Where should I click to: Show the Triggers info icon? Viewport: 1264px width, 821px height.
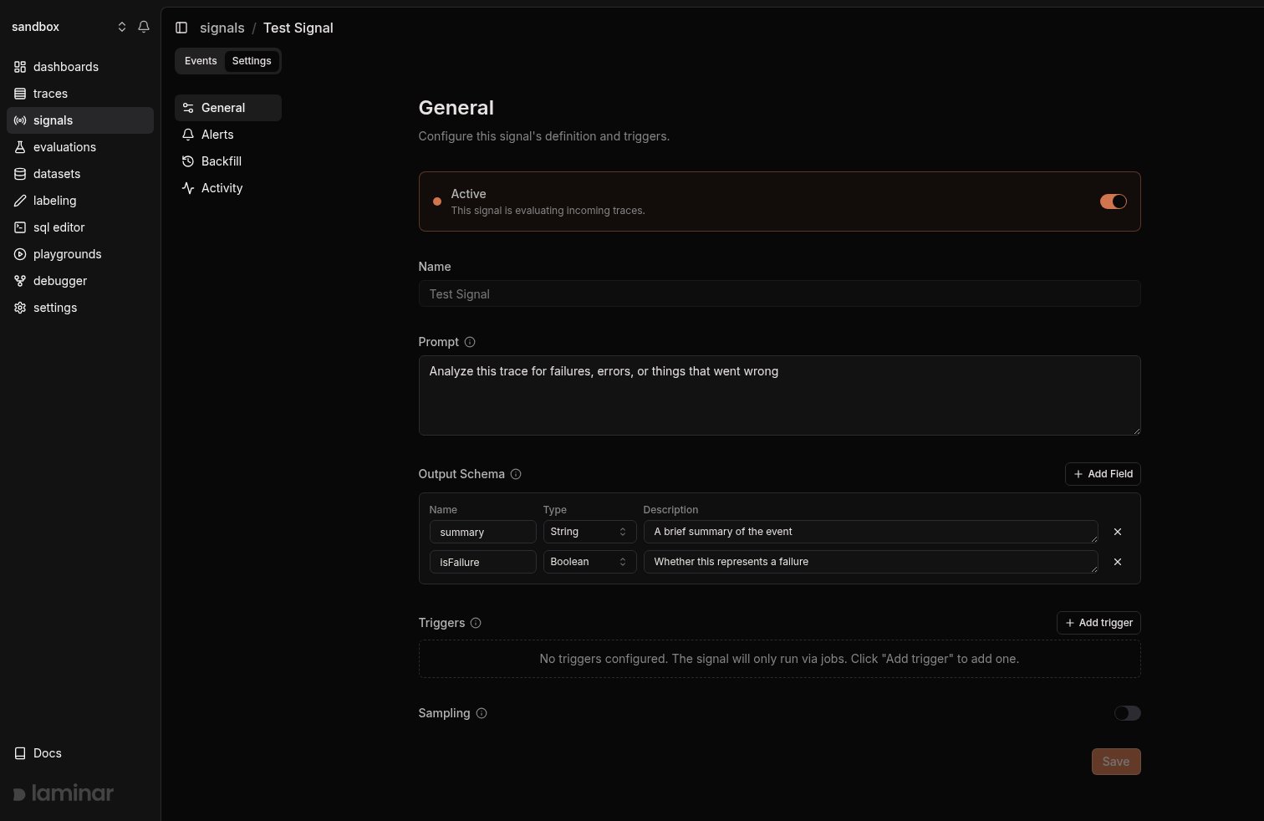click(476, 623)
